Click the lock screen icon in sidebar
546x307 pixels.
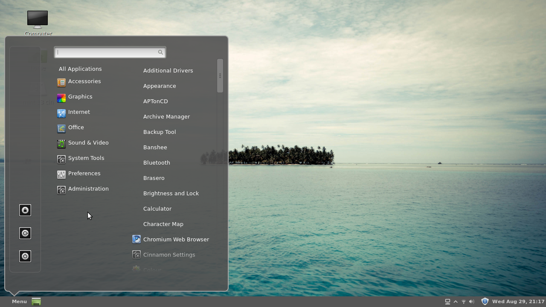click(x=25, y=210)
